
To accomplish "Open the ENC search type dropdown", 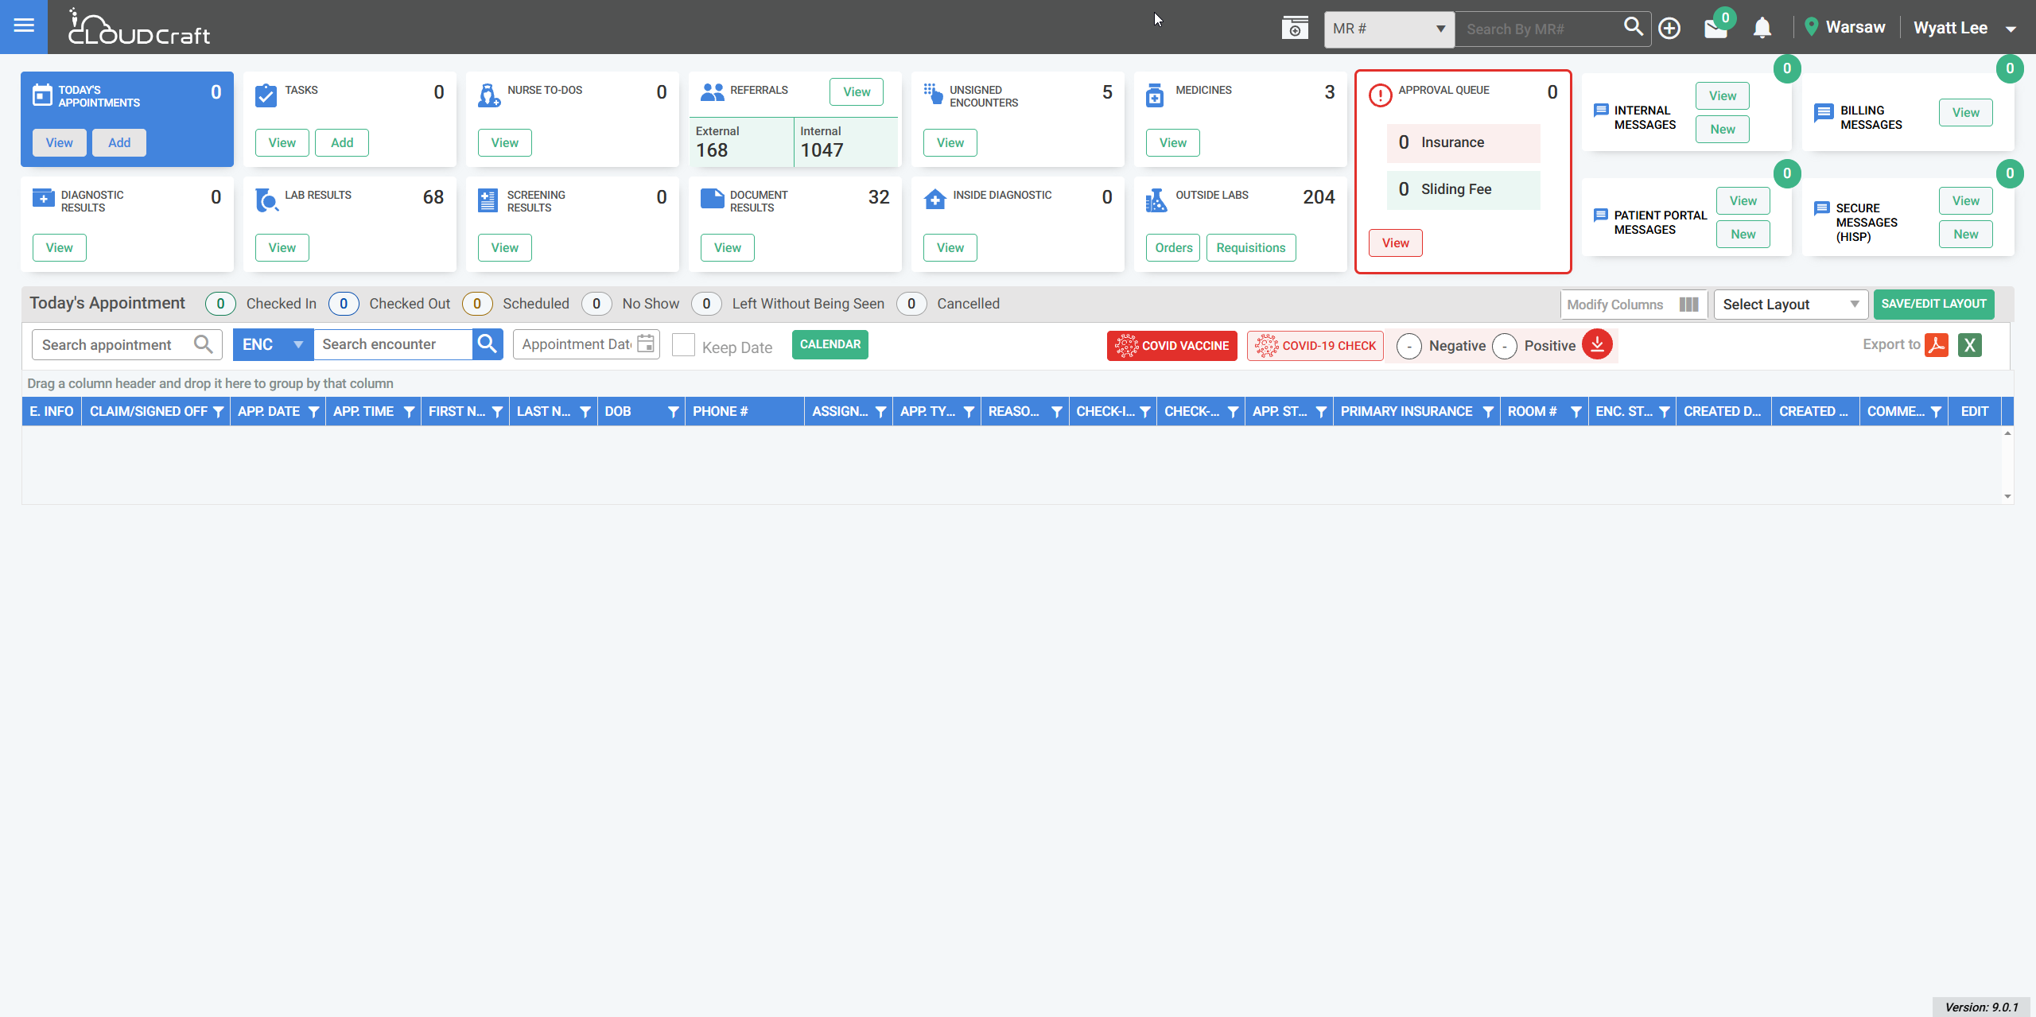I will point(273,344).
